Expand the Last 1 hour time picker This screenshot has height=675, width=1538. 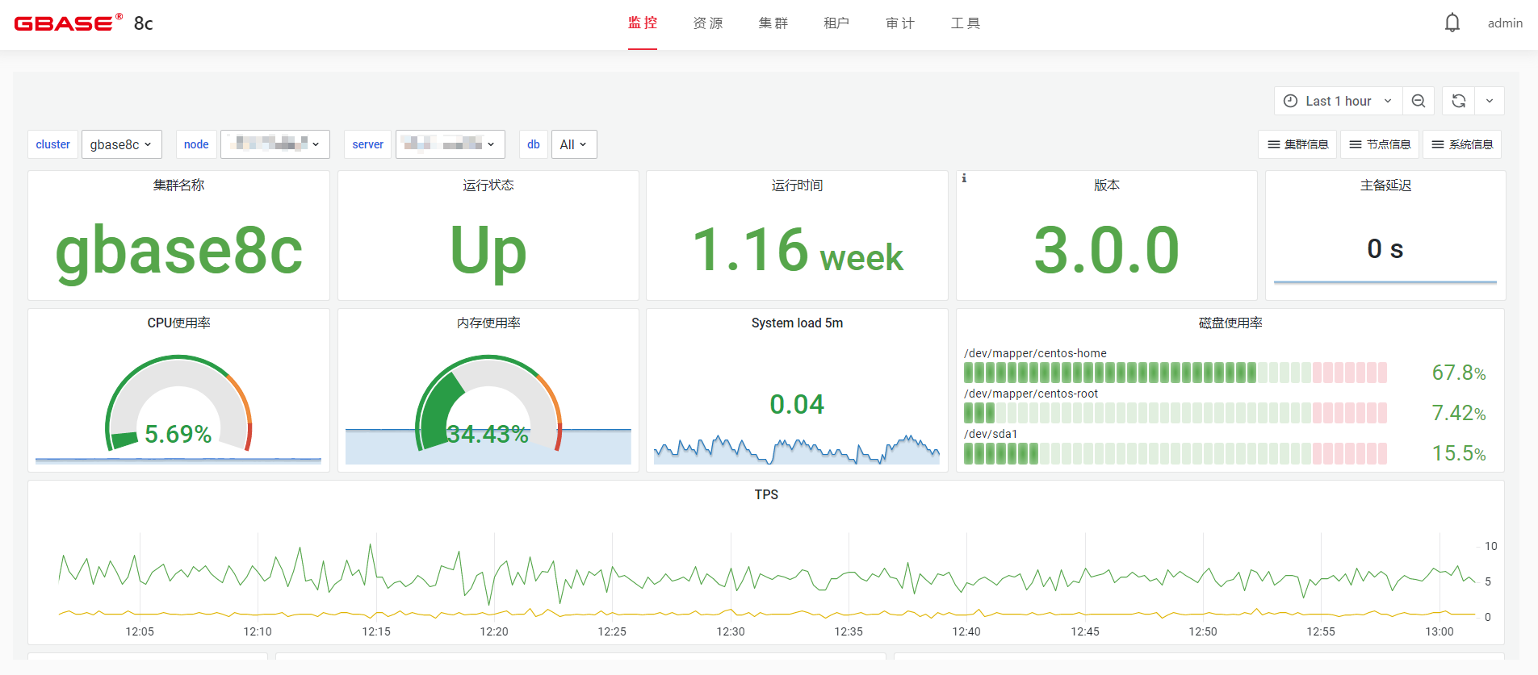pos(1338,101)
